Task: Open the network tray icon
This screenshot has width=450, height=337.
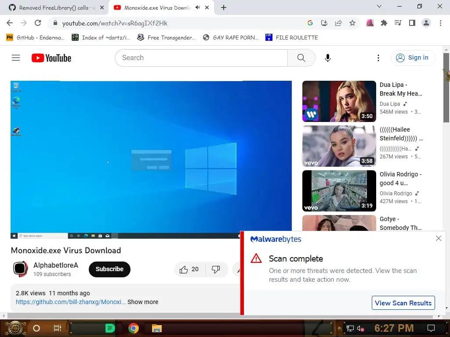Action: (350, 329)
